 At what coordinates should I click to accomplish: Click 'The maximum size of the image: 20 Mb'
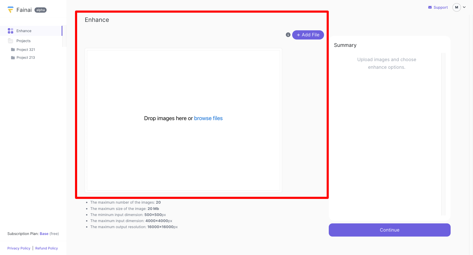125,209
